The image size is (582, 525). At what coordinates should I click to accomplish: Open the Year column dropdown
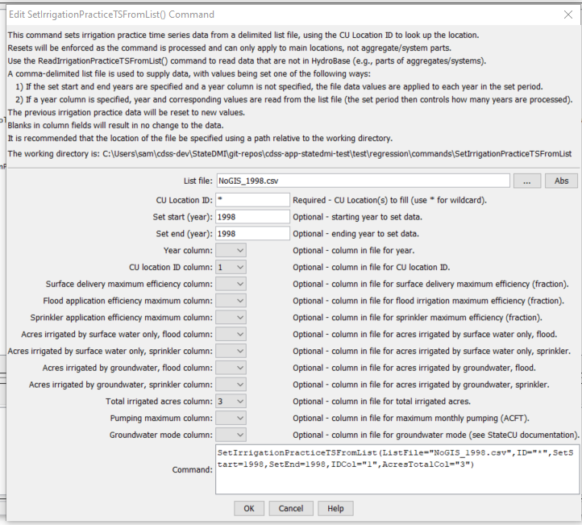click(231, 250)
